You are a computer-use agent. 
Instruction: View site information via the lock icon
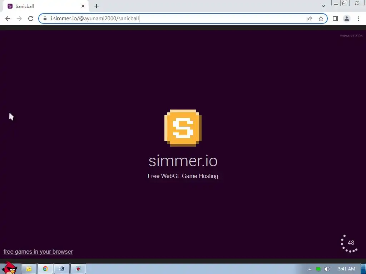coord(45,19)
